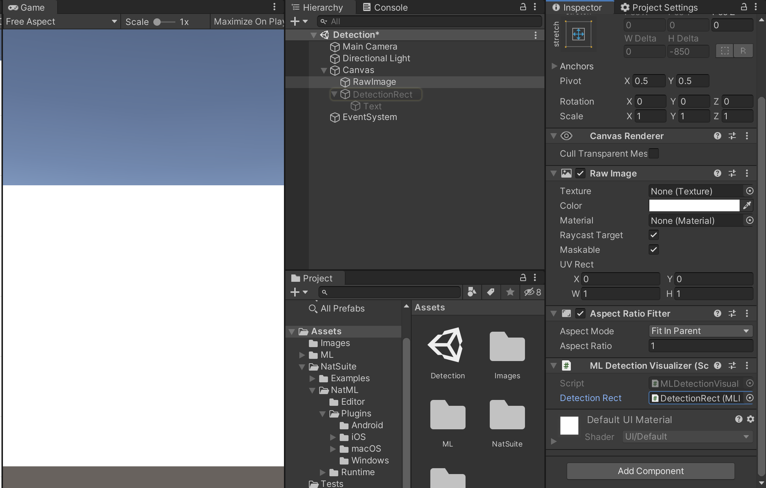
Task: Disable the Raw Image component checkbox
Action: 580,173
